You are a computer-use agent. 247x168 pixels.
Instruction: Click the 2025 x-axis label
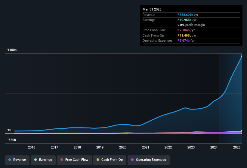[237, 147]
